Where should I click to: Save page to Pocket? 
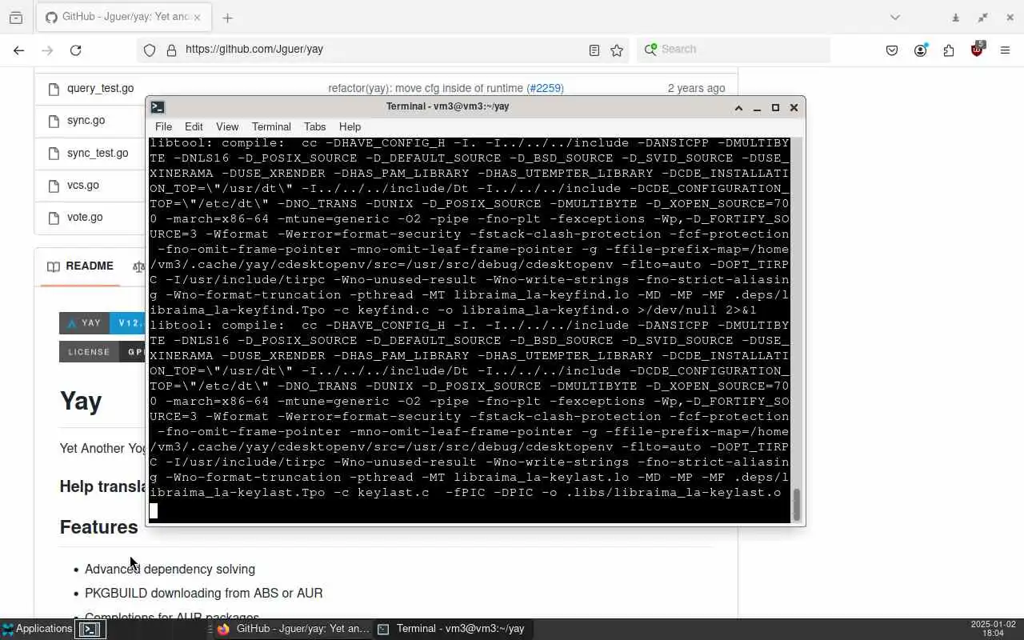tap(892, 50)
